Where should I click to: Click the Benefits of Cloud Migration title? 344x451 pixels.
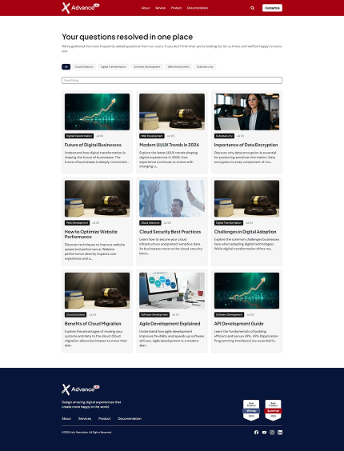[x=93, y=324]
